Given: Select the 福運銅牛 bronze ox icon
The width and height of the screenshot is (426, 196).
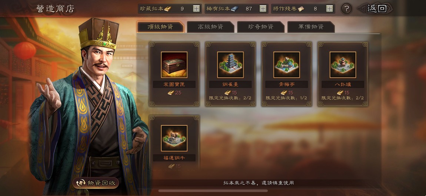Looking at the screenshot, I should [174, 138].
